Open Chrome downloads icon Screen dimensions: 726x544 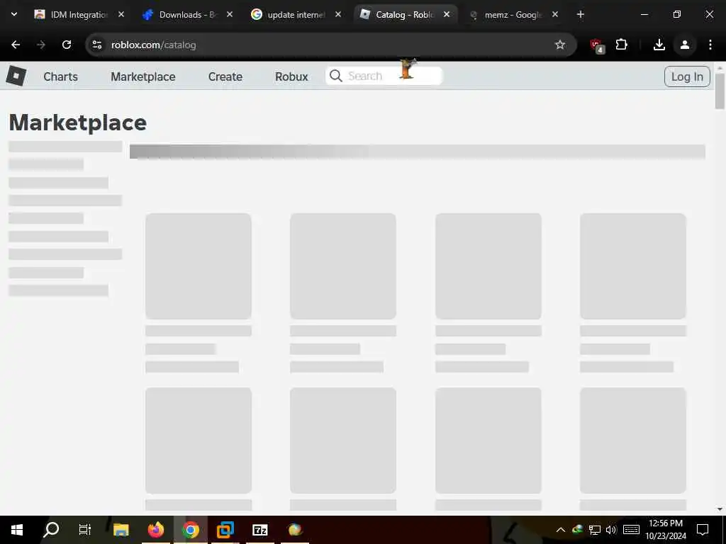659,45
